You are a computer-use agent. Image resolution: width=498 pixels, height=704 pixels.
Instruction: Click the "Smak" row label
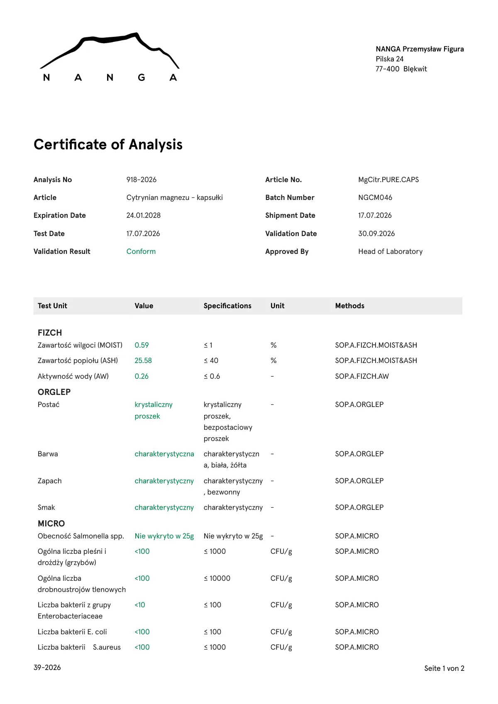(46, 507)
